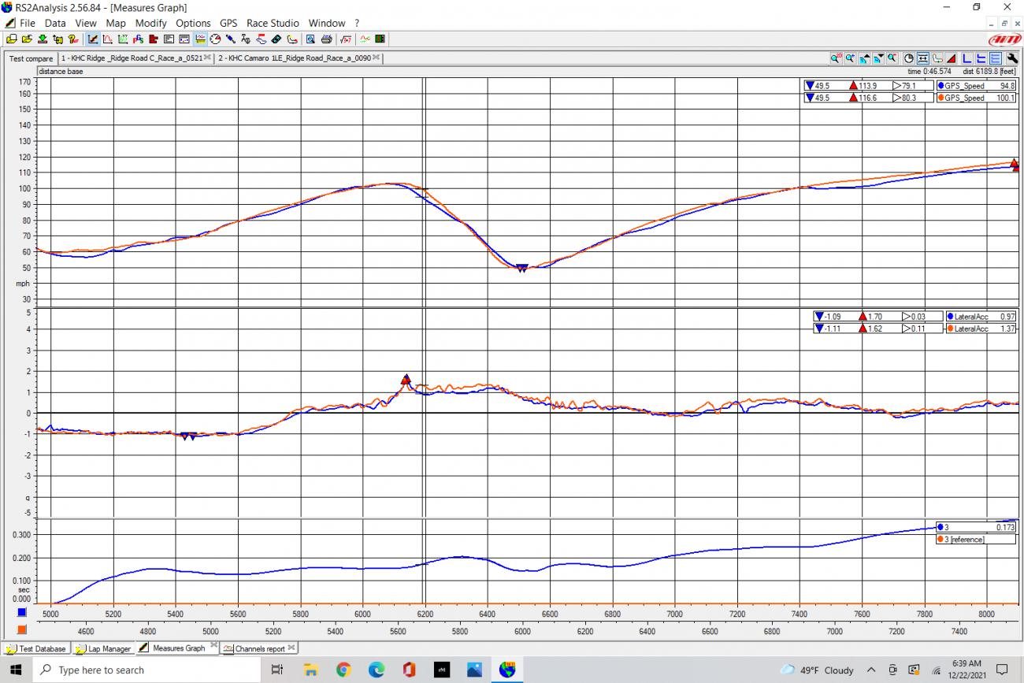Switch to the Lap Manager tab
Image resolution: width=1024 pixels, height=683 pixels.
[x=103, y=648]
